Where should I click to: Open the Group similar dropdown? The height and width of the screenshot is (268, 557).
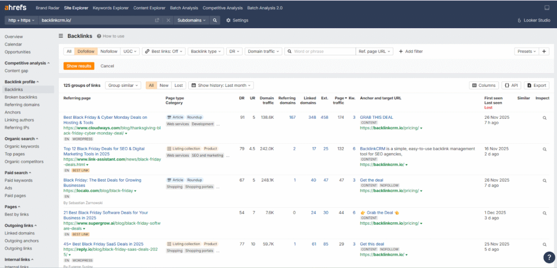click(123, 85)
